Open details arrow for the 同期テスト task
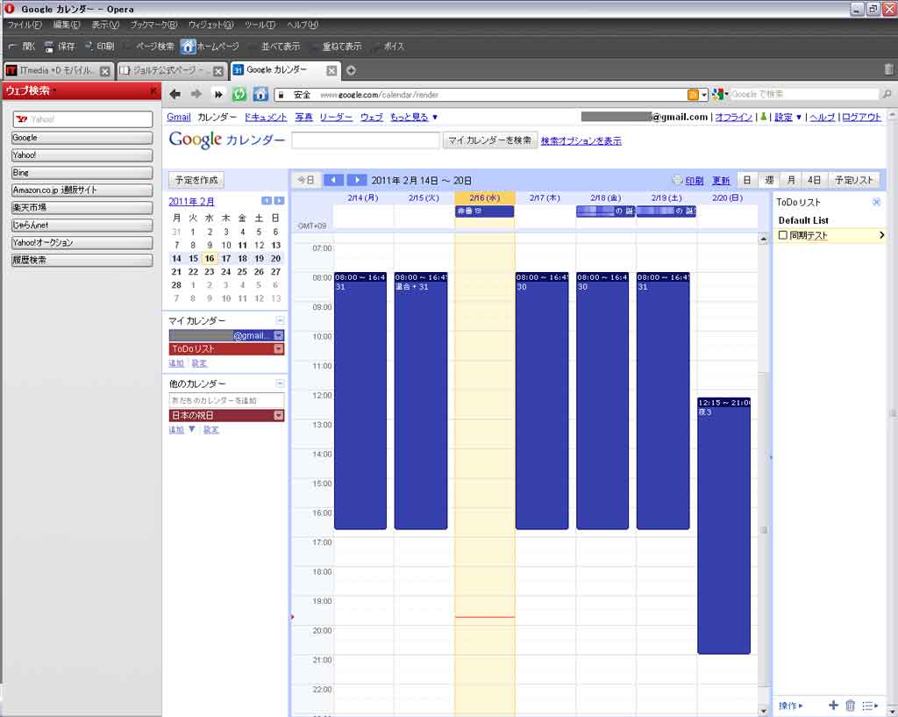This screenshot has width=898, height=717. pos(880,235)
